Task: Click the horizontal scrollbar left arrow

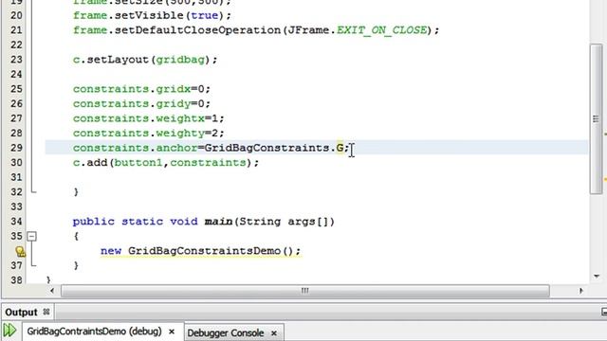Action: coord(52,291)
